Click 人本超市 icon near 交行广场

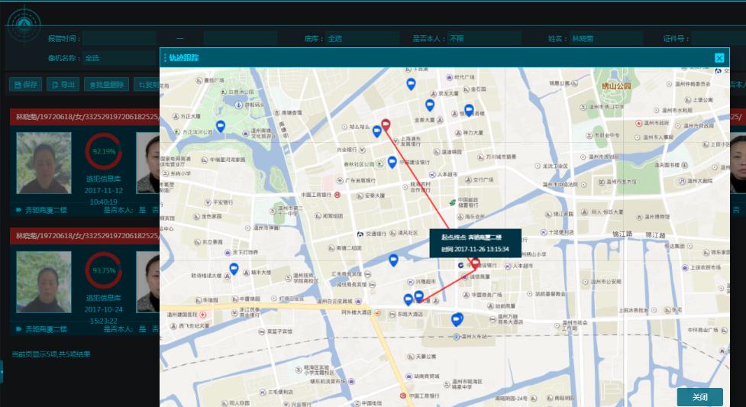[x=432, y=175]
